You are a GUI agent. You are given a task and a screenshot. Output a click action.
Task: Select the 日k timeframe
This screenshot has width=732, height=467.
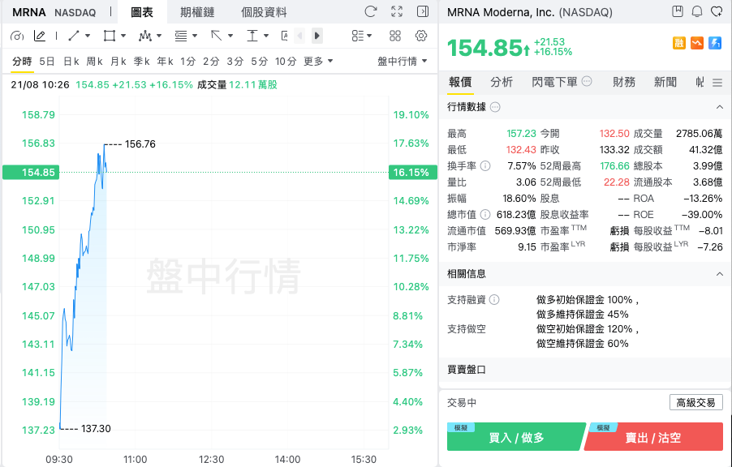point(71,61)
